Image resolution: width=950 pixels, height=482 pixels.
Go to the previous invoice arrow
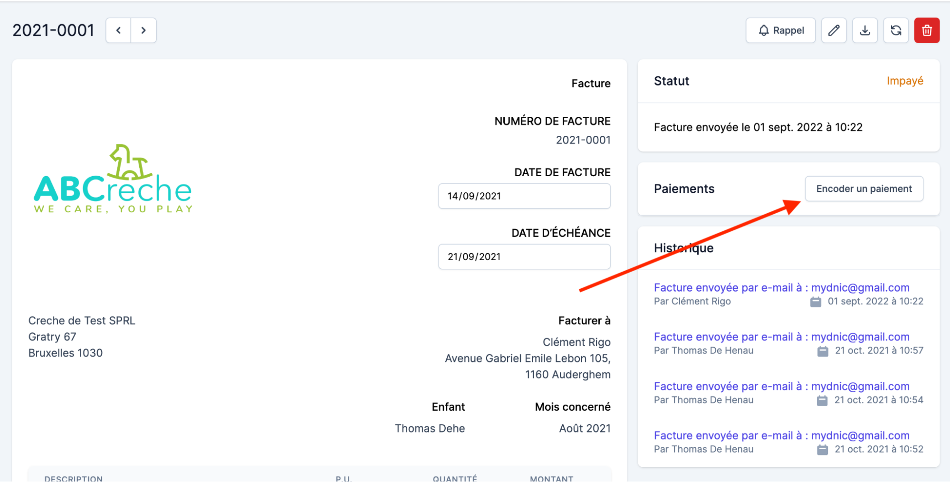click(x=118, y=30)
